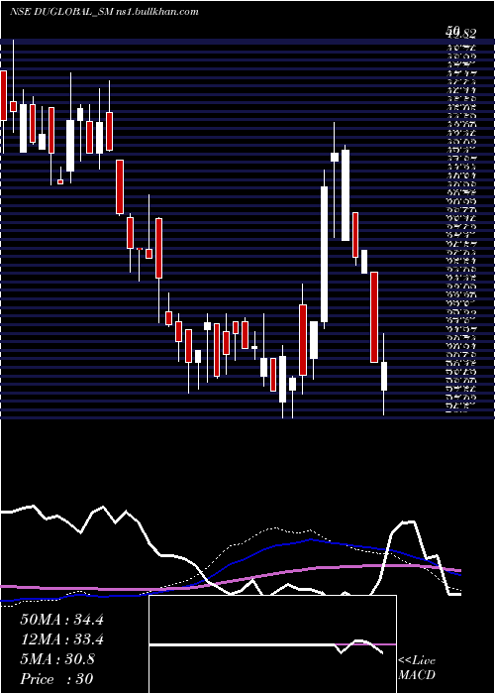This screenshot has width=495, height=694.
Task: Click the top price value on axis
Action: [461, 32]
